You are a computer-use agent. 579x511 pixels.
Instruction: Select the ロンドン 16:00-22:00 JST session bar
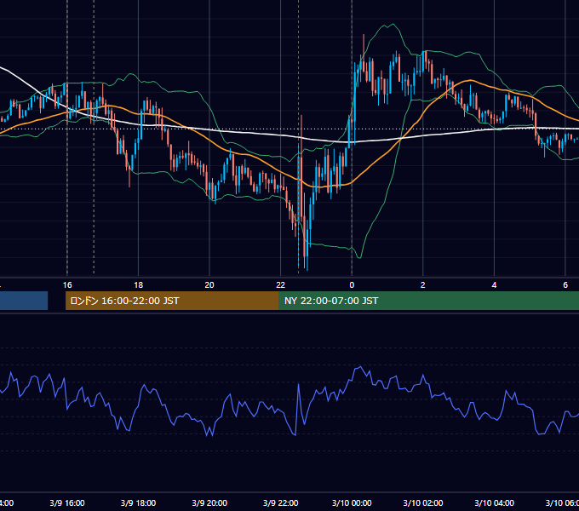coord(172,301)
